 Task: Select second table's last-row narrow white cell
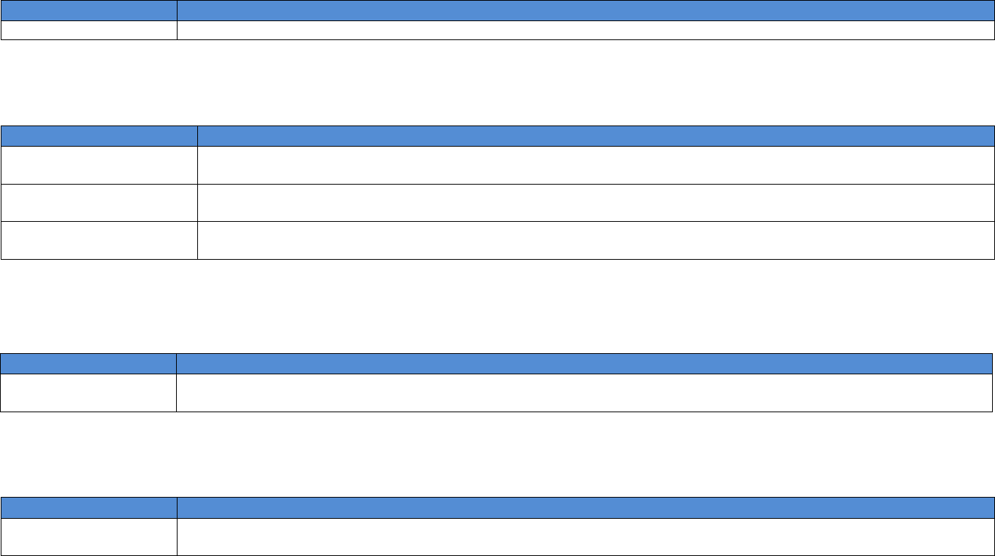99,240
